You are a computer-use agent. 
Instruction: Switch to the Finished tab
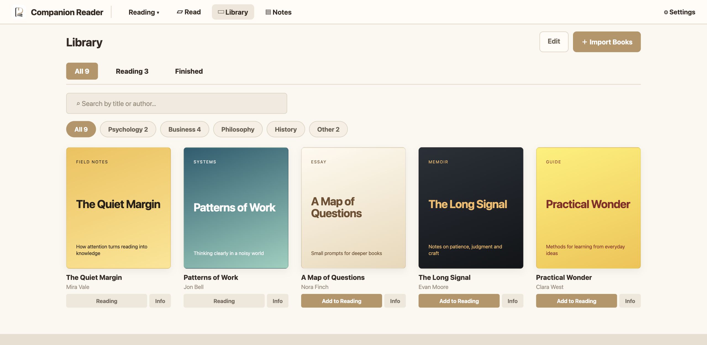tap(189, 71)
